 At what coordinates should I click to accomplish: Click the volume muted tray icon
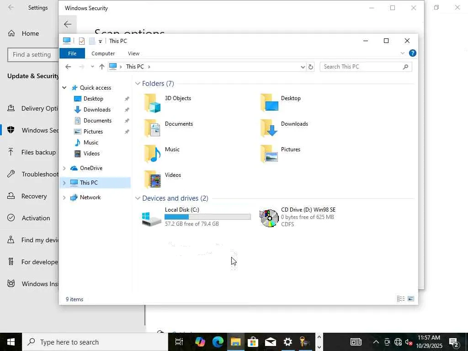coord(409,342)
